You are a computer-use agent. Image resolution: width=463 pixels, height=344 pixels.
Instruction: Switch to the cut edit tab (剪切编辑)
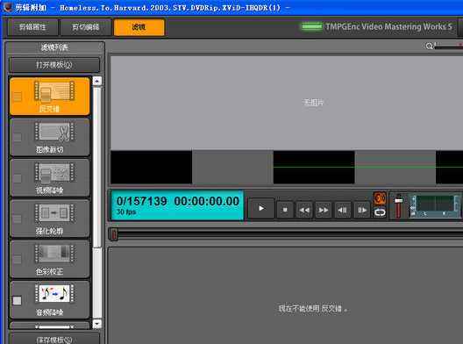point(86,27)
